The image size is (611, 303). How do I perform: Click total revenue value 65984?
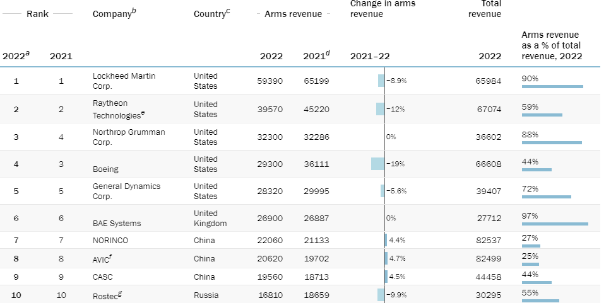(x=489, y=81)
